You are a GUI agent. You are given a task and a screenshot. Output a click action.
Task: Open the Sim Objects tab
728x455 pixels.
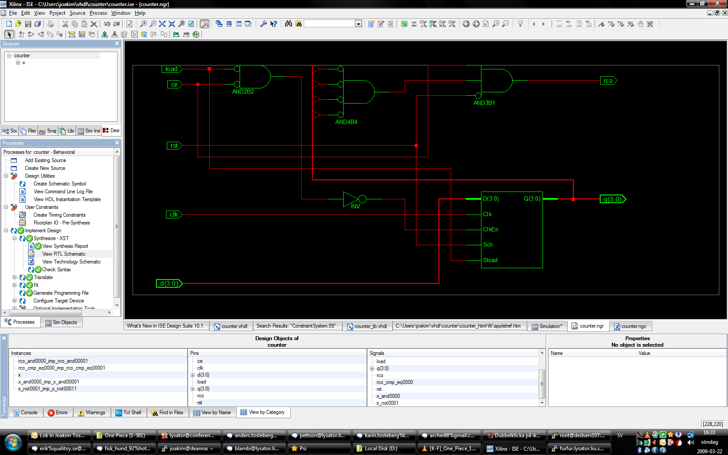(x=61, y=322)
